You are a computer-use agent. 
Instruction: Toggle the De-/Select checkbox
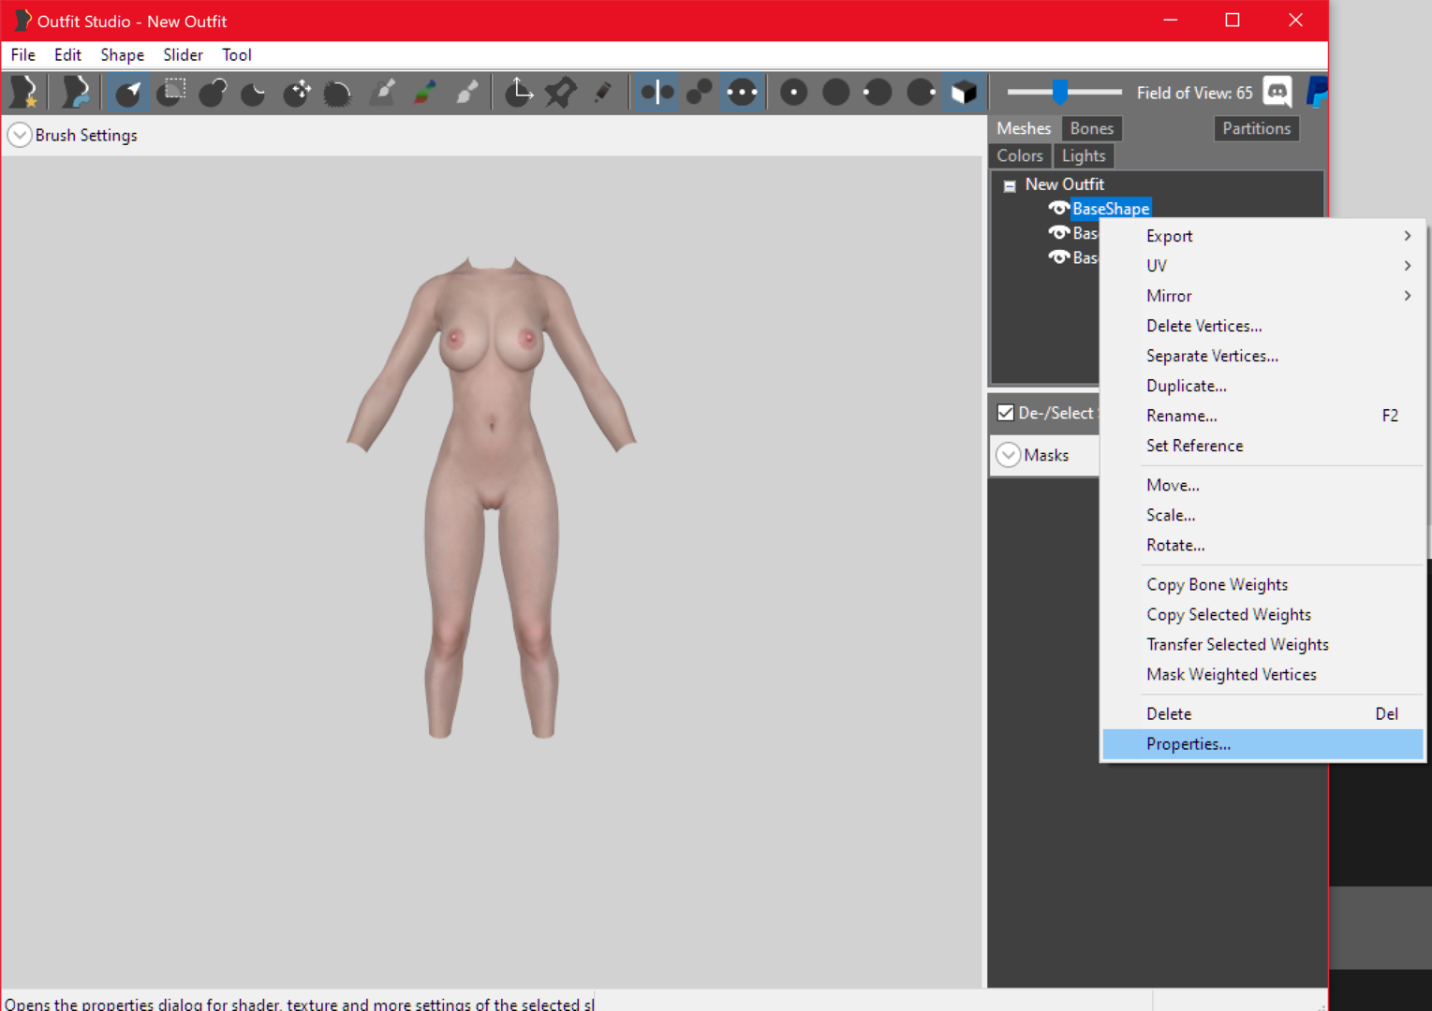click(x=1006, y=413)
